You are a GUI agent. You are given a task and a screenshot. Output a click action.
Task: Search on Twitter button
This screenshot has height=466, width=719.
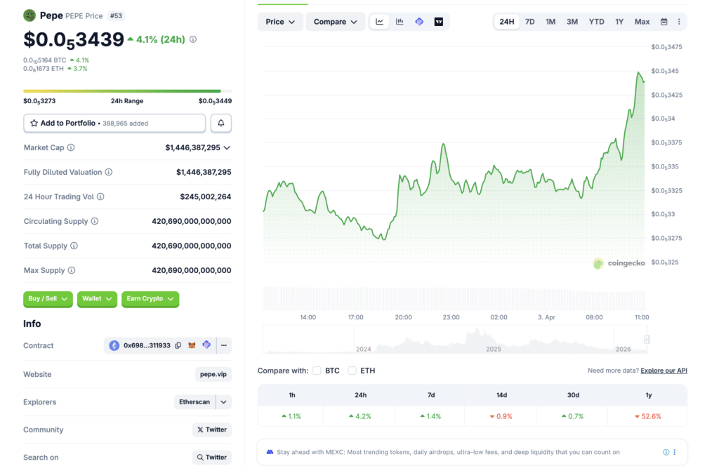(212, 458)
